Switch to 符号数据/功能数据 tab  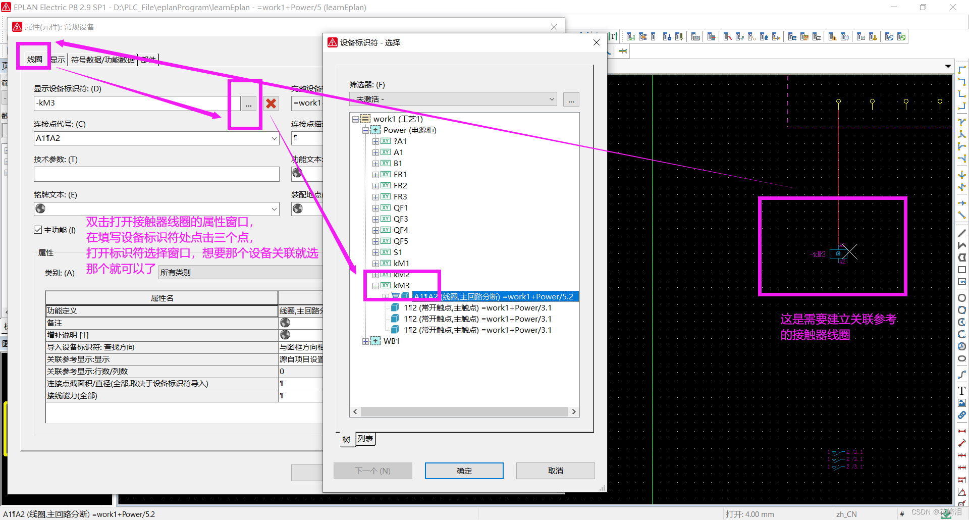pyautogui.click(x=103, y=60)
